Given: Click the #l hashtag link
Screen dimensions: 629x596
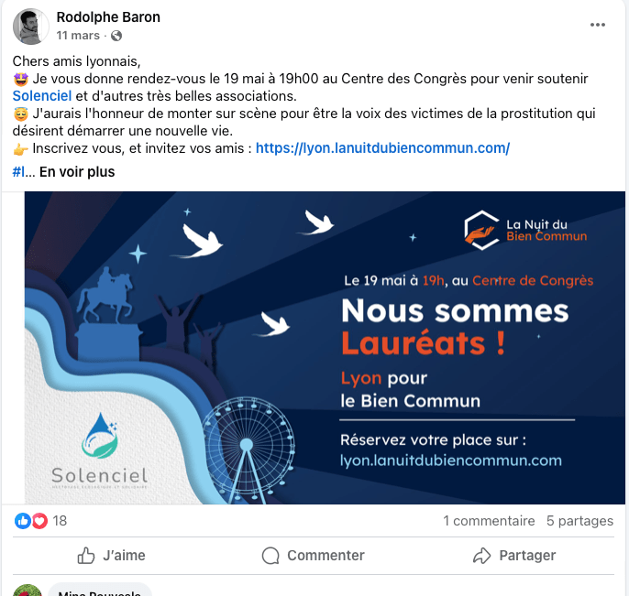Looking at the screenshot, I should point(18,172).
